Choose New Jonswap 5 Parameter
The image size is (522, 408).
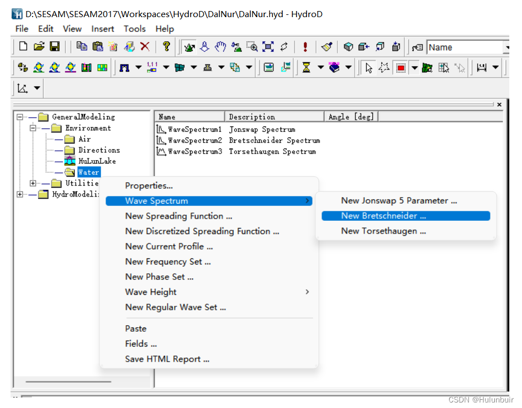[406, 200]
